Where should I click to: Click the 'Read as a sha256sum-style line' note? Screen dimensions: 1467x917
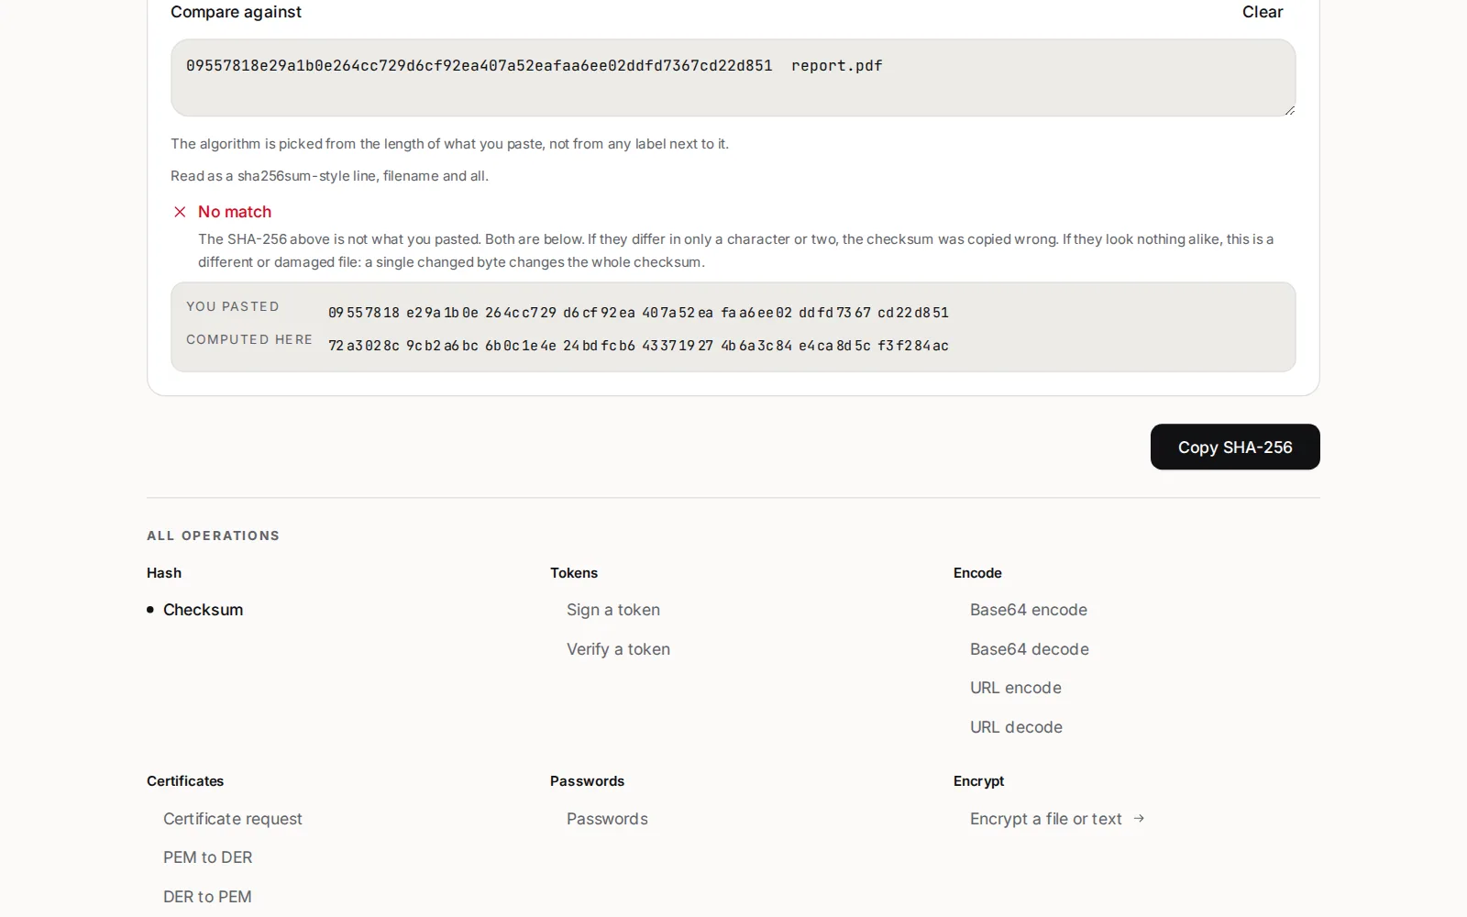point(329,176)
